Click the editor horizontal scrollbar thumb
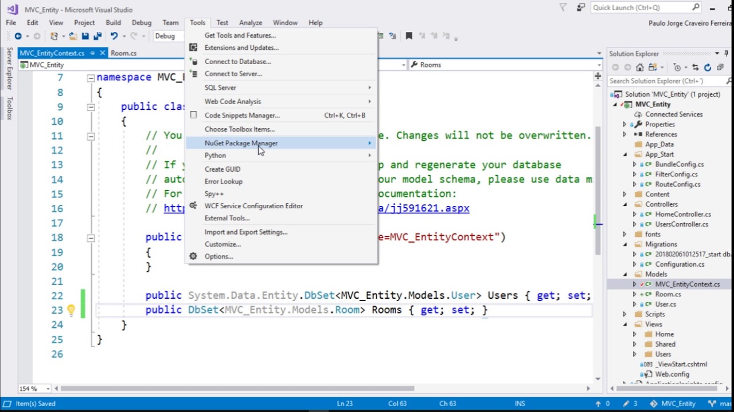 click(237, 389)
